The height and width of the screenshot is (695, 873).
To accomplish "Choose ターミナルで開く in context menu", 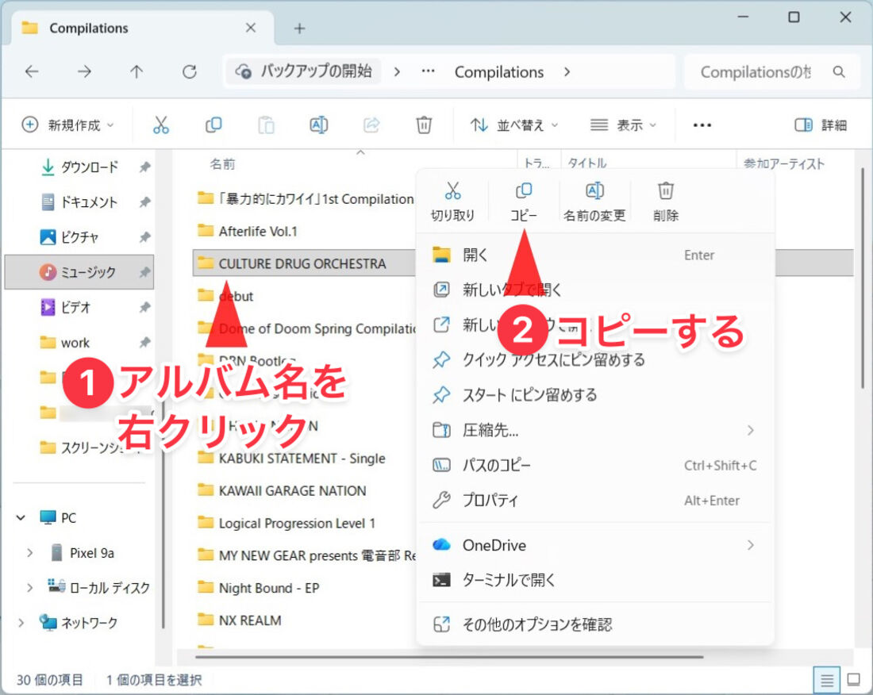I will [x=594, y=581].
